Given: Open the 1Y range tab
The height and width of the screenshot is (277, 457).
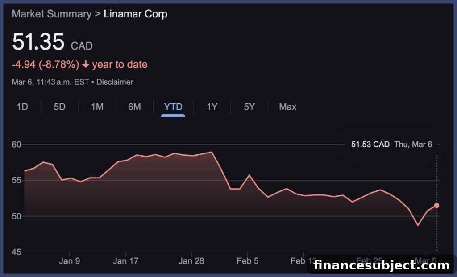Looking at the screenshot, I should pos(212,107).
